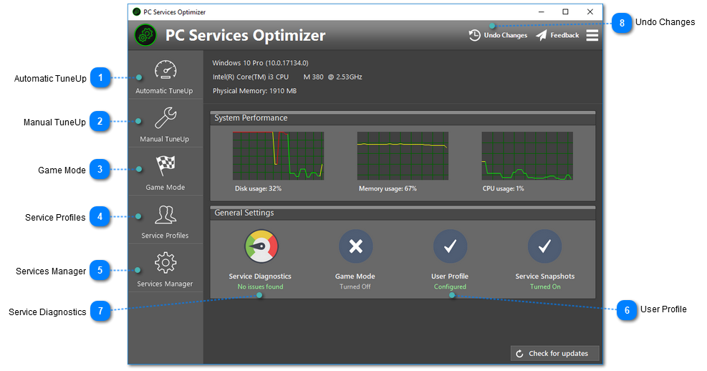Click the Undo Changes clock icon

(474, 35)
